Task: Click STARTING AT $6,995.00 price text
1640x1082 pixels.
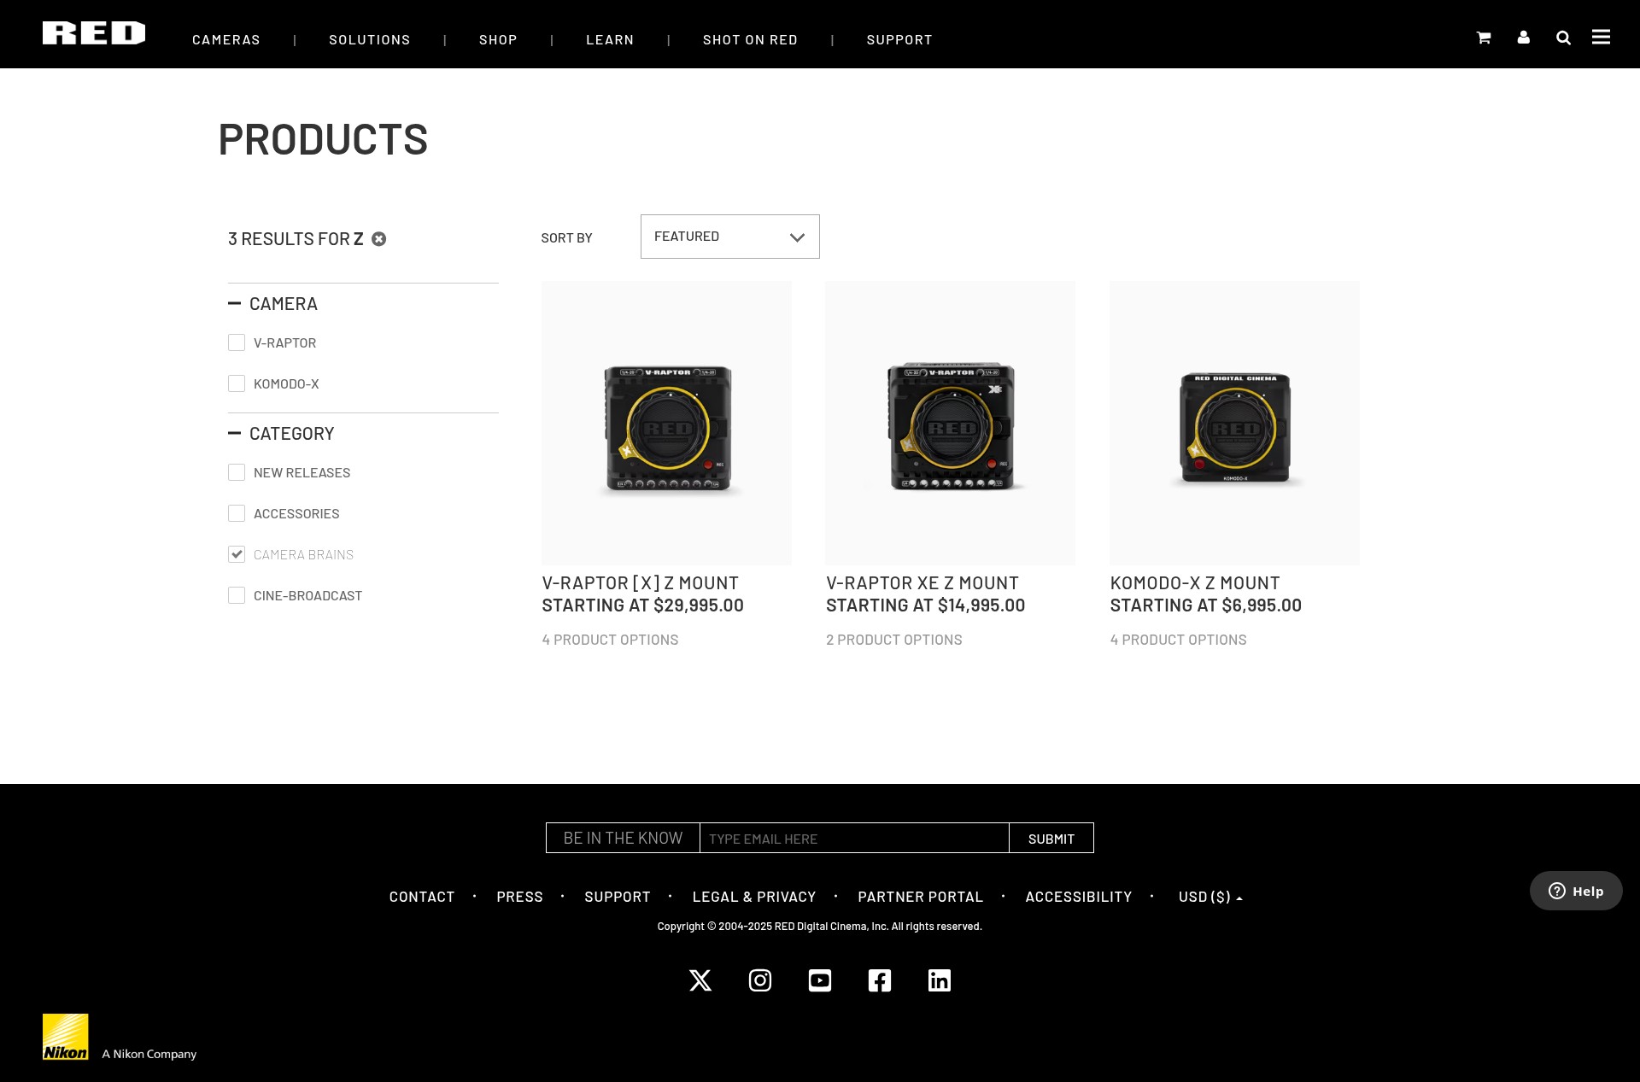Action: point(1206,605)
